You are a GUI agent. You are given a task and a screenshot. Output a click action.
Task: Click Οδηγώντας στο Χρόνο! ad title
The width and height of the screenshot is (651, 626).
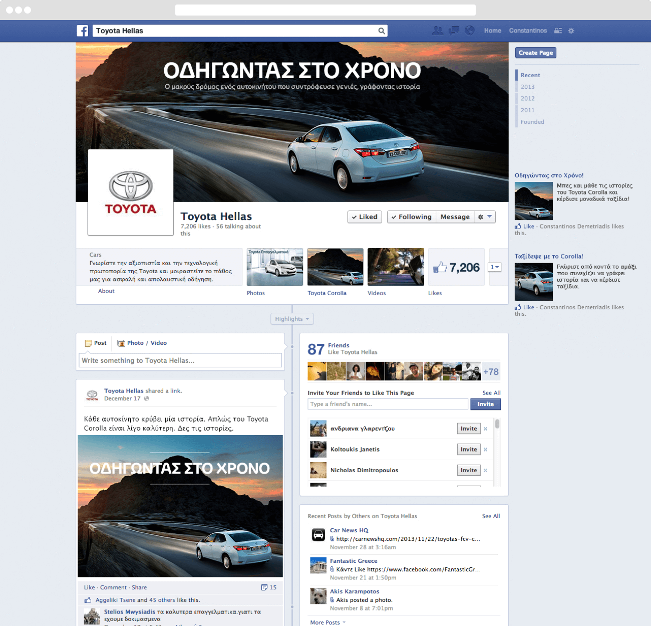pos(549,175)
